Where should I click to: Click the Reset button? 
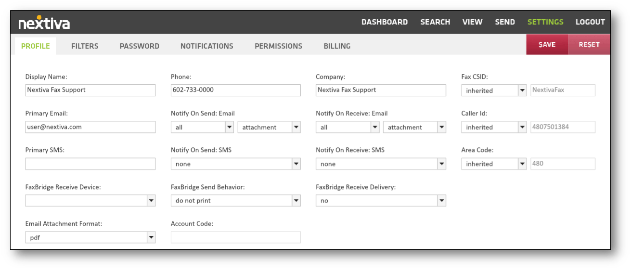[589, 44]
